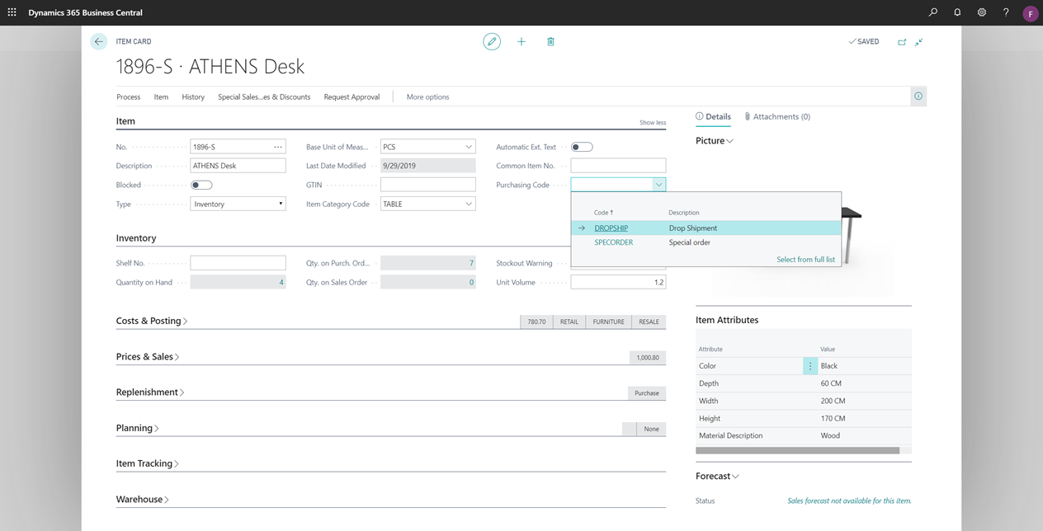Open the Base Unit of Measure dropdown
This screenshot has height=531, width=1043.
coord(470,146)
